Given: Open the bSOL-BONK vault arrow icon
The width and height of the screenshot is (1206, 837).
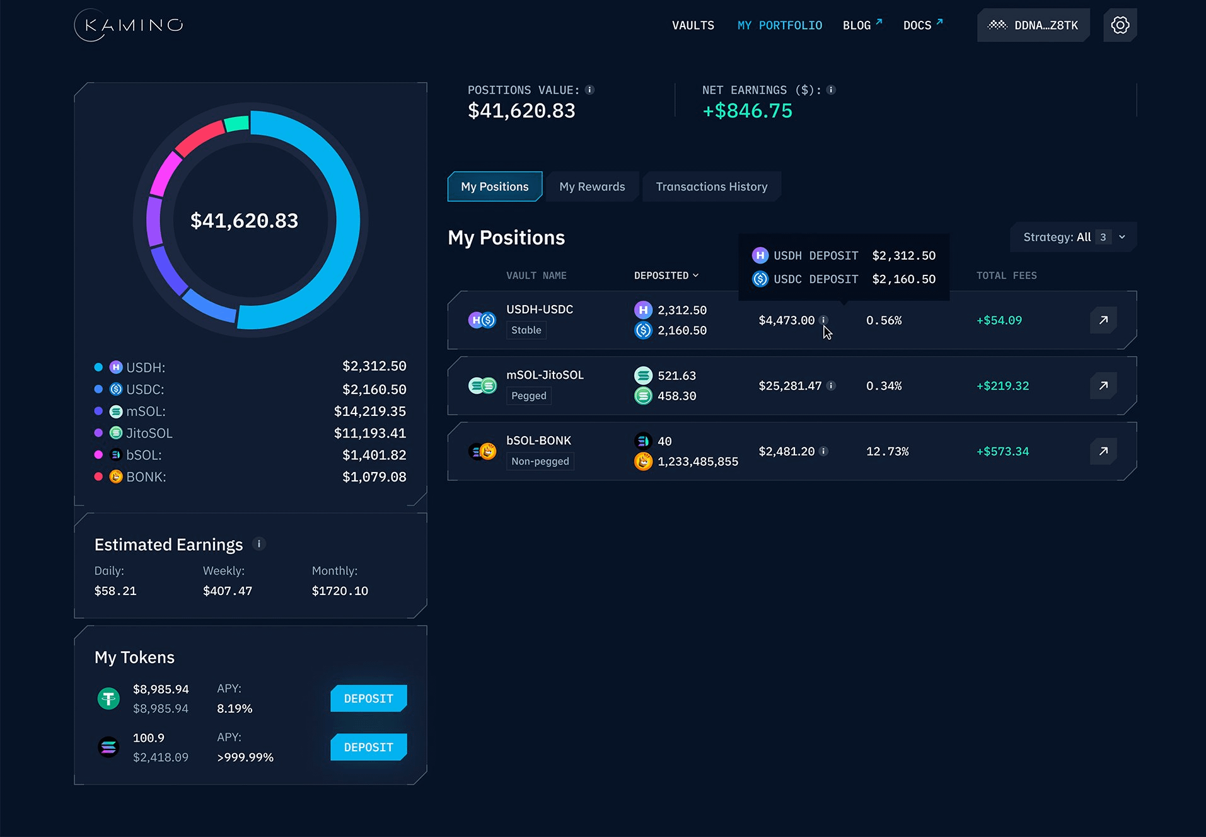Looking at the screenshot, I should (x=1103, y=451).
